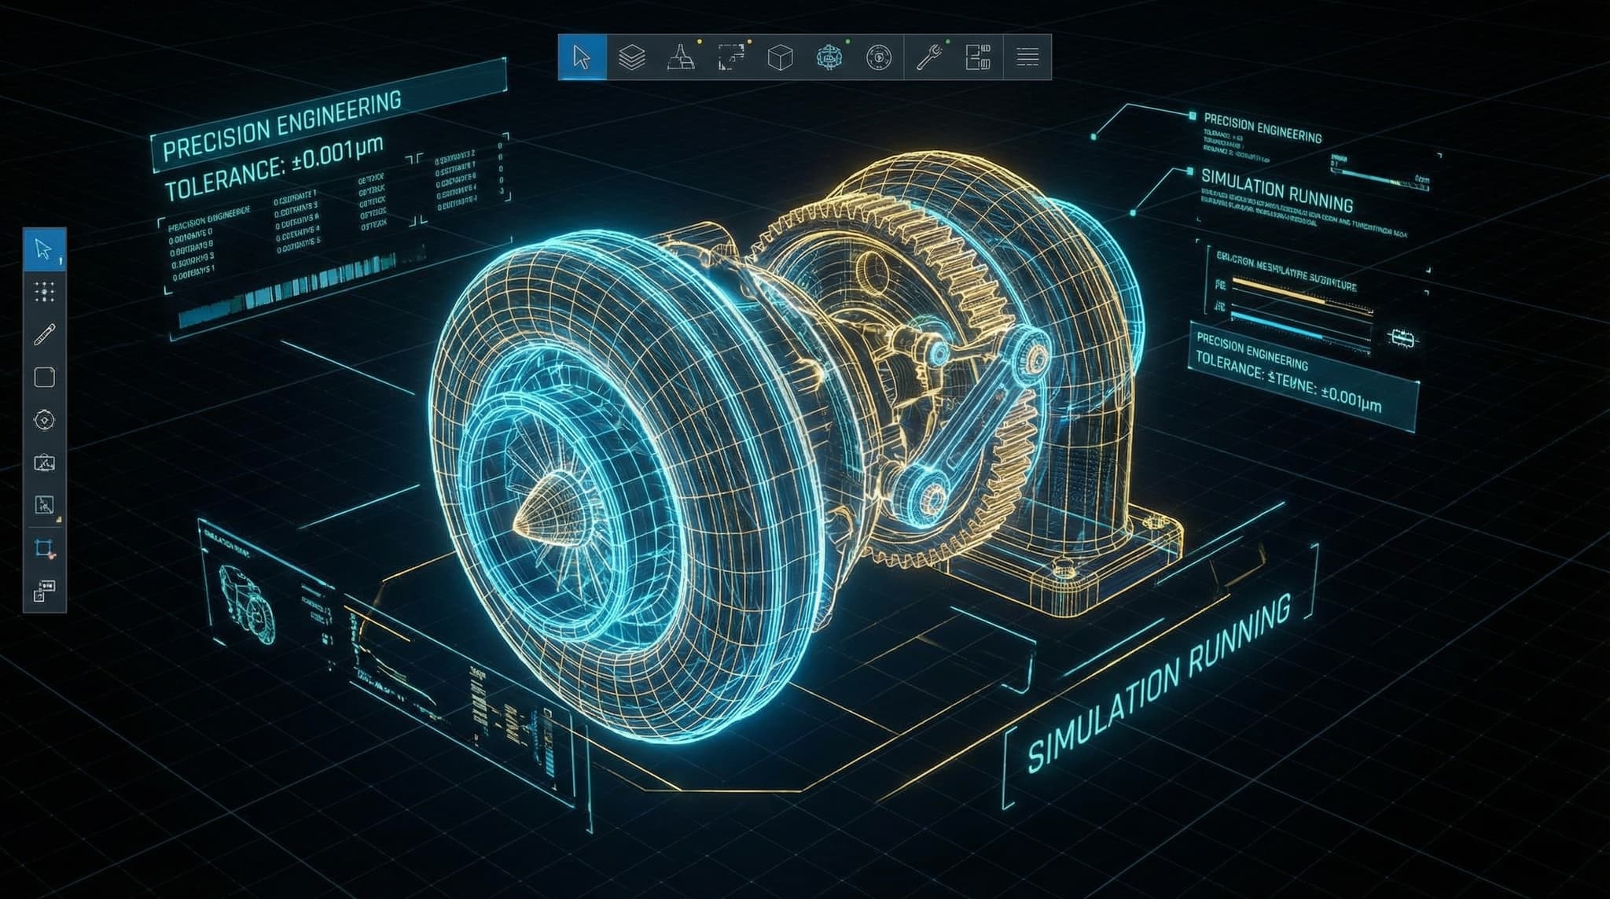Click the glowing blue gear assembly icon

tap(829, 57)
